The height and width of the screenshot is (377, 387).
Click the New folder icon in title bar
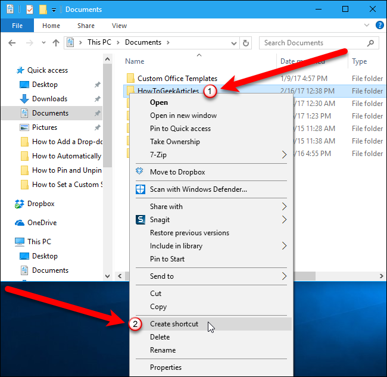(43, 10)
